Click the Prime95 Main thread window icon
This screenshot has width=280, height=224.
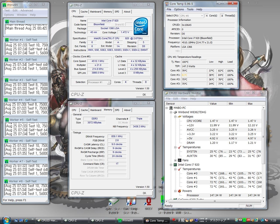click(x=7, y=22)
